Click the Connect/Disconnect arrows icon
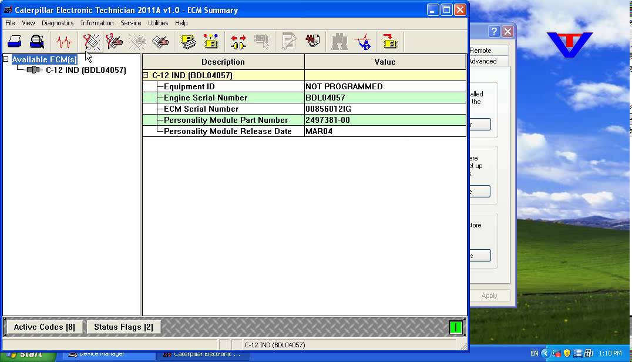The width and height of the screenshot is (632, 362). [238, 42]
